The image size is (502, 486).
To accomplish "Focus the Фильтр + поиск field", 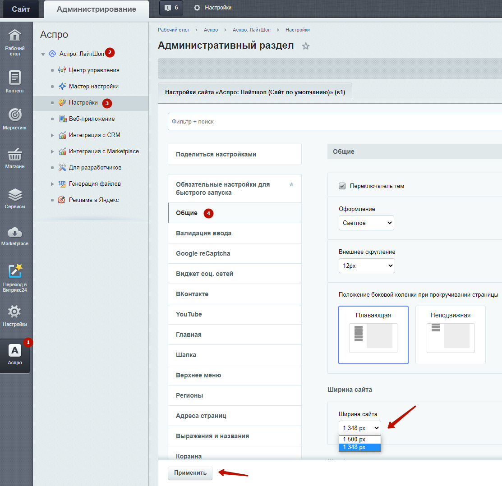I will click(335, 122).
